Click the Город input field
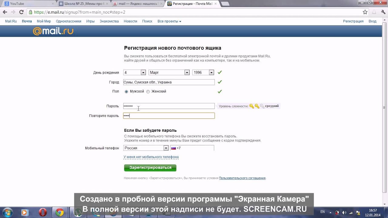Screen dimensions: 388x218 click(169, 82)
